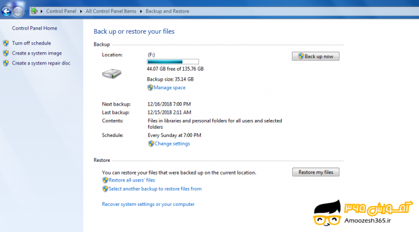The height and width of the screenshot is (232, 419).
Task: Open Manage space link
Action: [169, 88]
